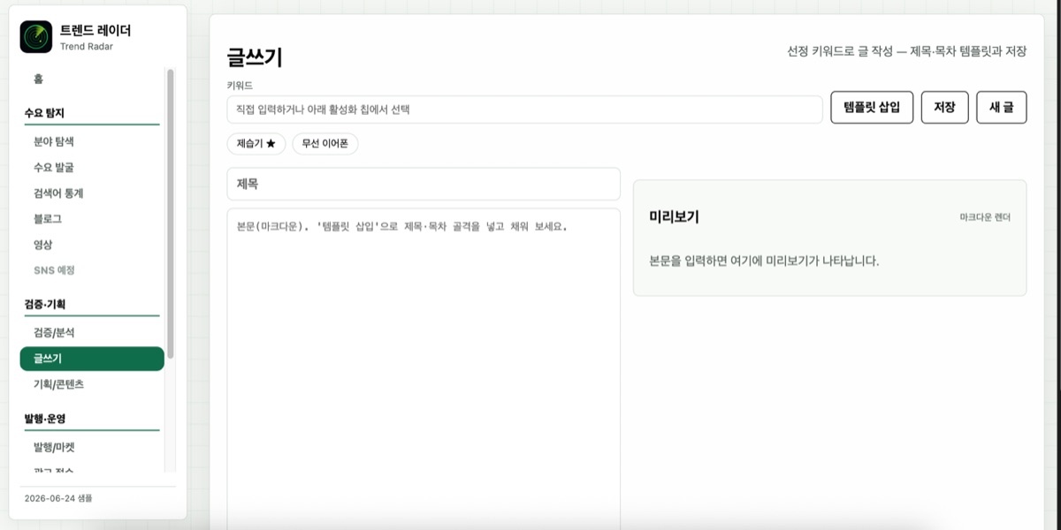Click the 템플릿 삽입 button
1061x530 pixels.
tap(872, 107)
